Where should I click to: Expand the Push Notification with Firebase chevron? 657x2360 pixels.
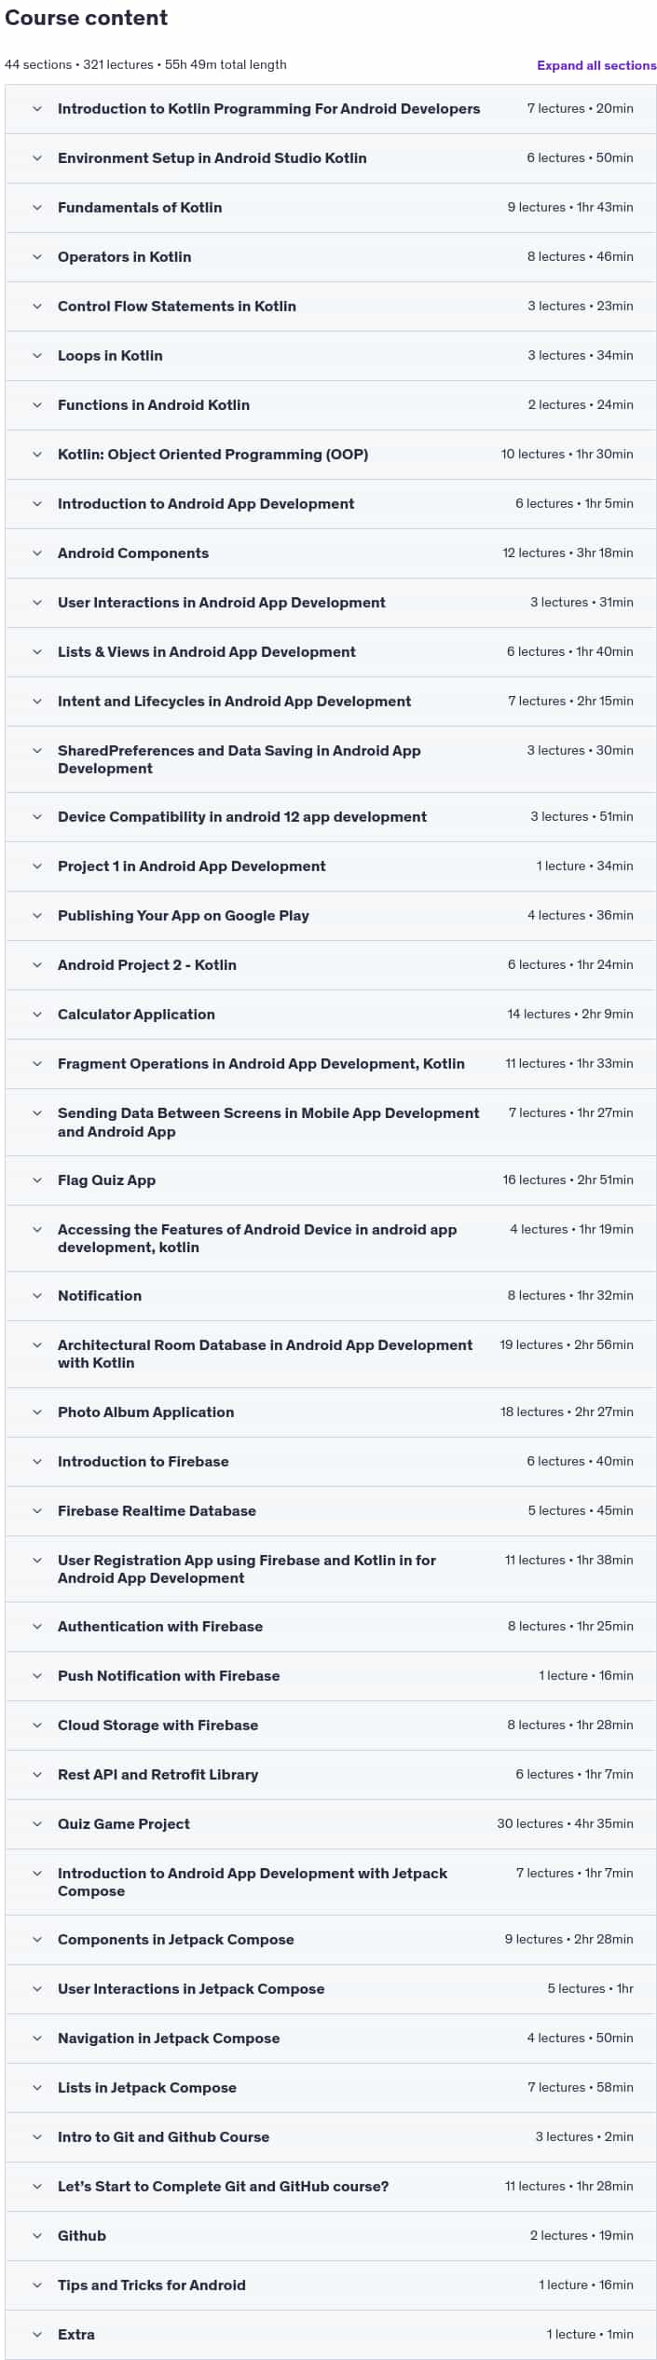[x=37, y=1676]
